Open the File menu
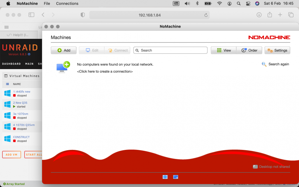This screenshot has width=299, height=187. click(47, 3)
